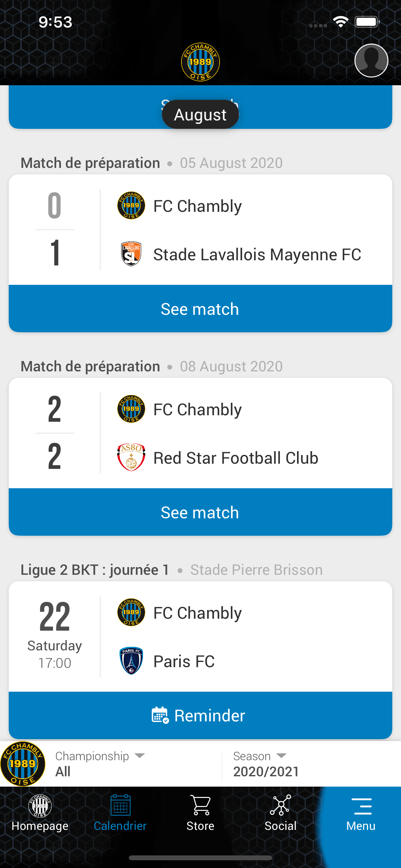Open the user profile avatar icon
The height and width of the screenshot is (868, 401).
[x=371, y=61]
